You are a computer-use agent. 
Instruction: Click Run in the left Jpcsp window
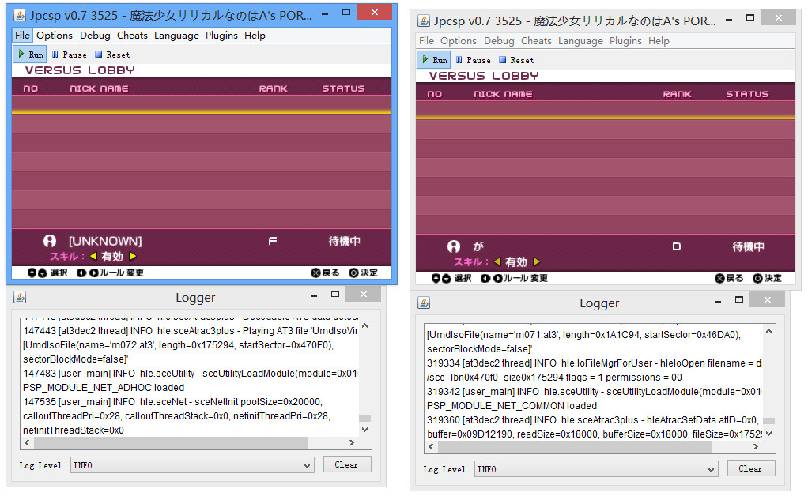tap(30, 55)
